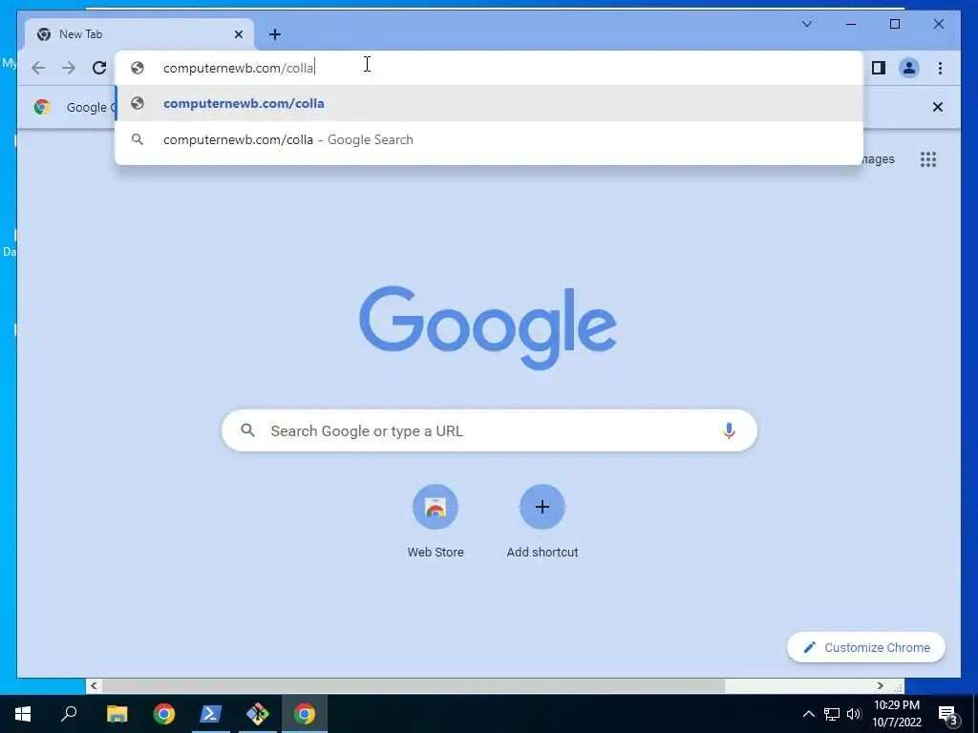Open the Google apps grid
The height and width of the screenshot is (733, 978).
pos(928,159)
